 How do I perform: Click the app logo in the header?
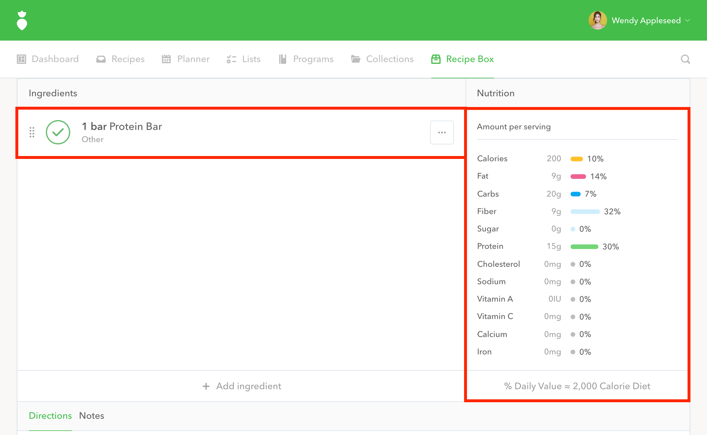pyautogui.click(x=22, y=20)
